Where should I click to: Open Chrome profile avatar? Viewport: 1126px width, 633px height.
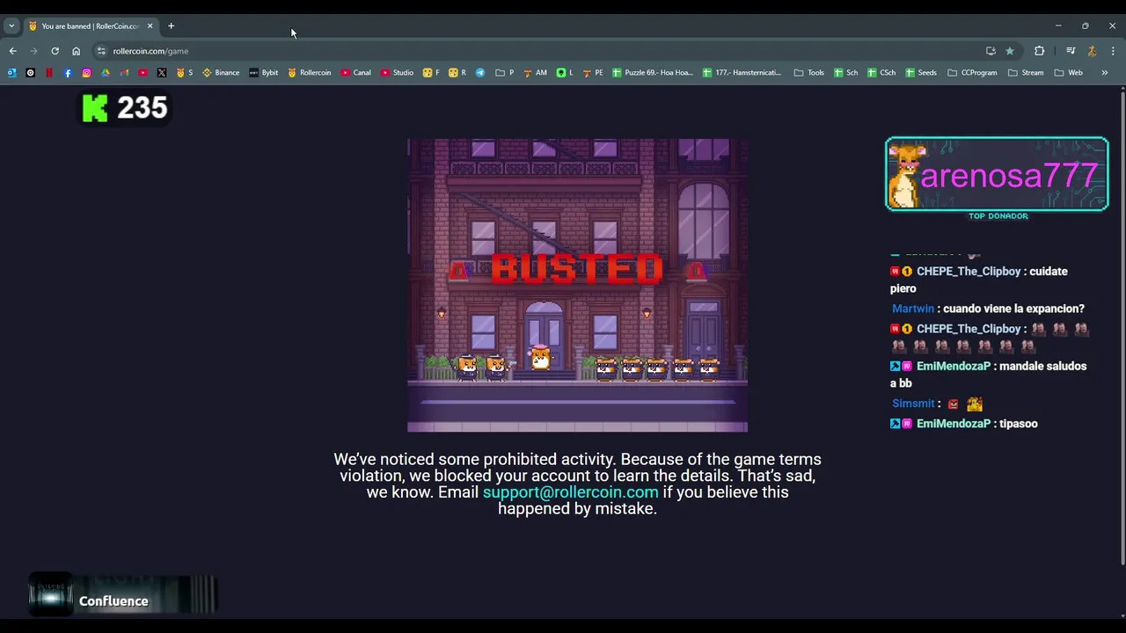tap(1092, 51)
